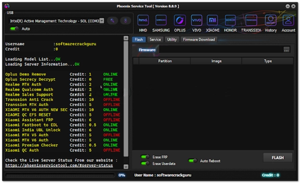Viewport: 300px width, 183px height.
Task: Click the 'Transsion Anti Crack' log line
Action: 62,99
